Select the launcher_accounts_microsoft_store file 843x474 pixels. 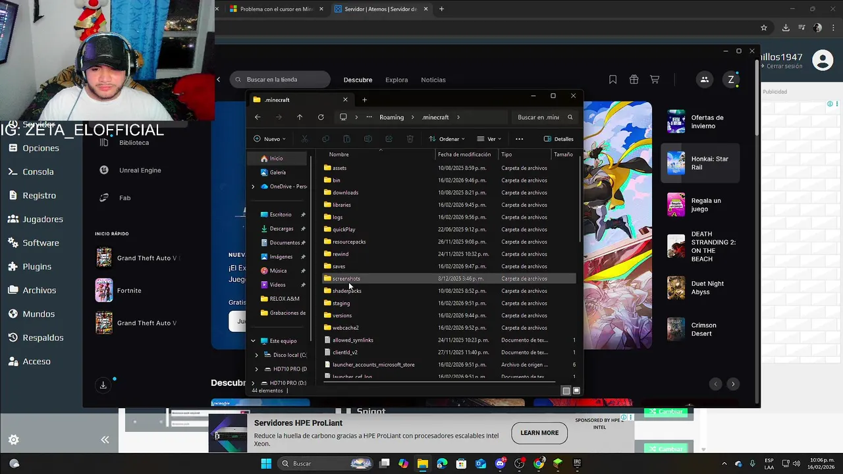450,365
